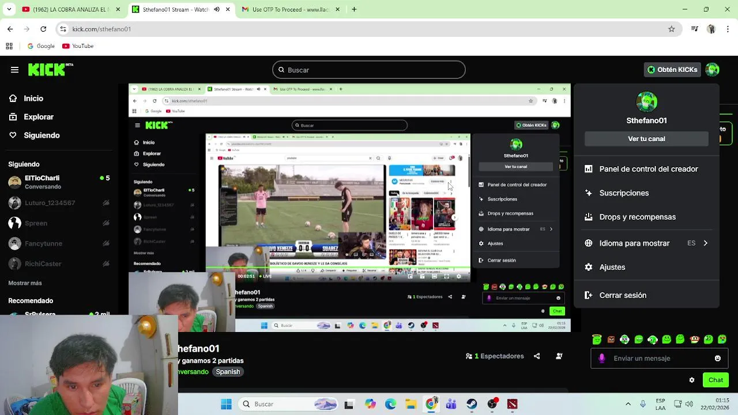This screenshot has height=415, width=738.
Task: Open the Chrome tab search dropdown
Action: pyautogui.click(x=9, y=9)
